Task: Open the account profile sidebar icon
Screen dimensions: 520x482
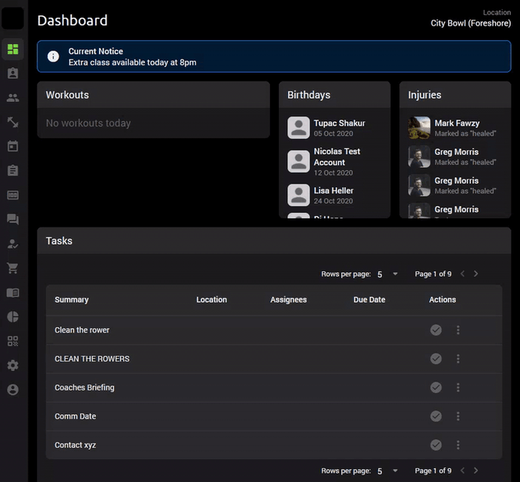Action: (x=13, y=390)
